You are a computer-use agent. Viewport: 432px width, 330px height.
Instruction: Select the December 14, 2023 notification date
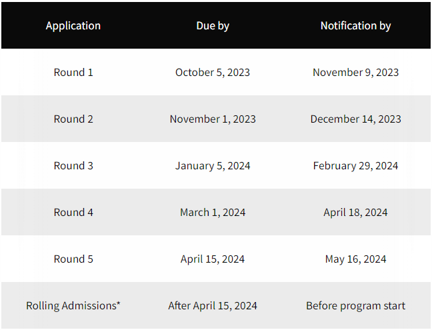point(356,119)
